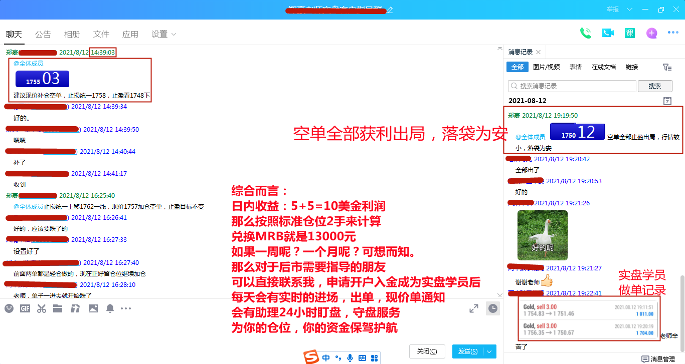Open the Sogou soft keyboard
Screen dimensions: 685x364
(362, 358)
